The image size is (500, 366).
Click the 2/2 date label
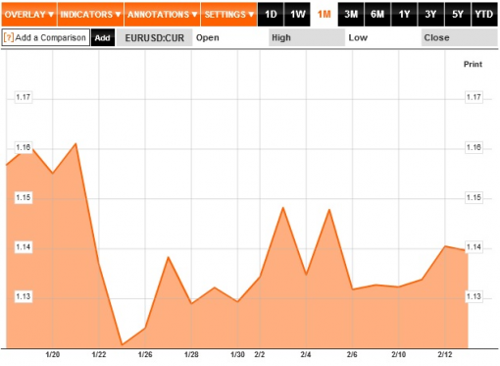260,354
